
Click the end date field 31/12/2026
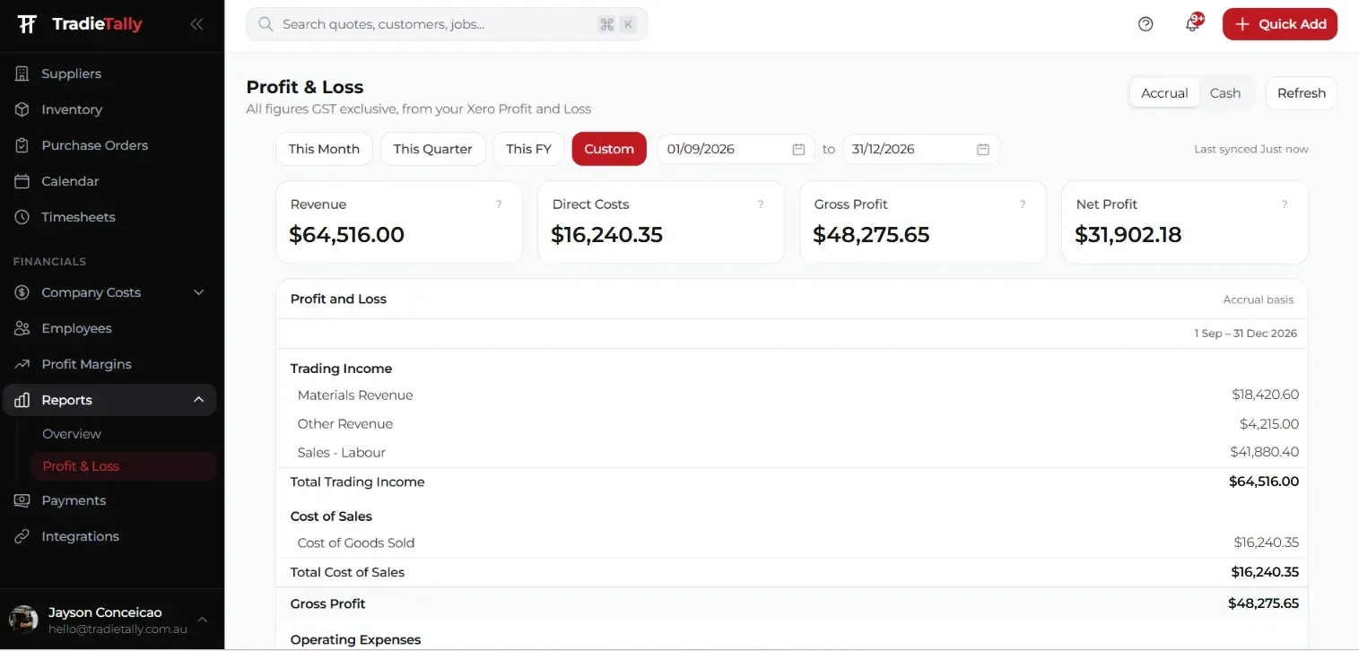(x=920, y=149)
